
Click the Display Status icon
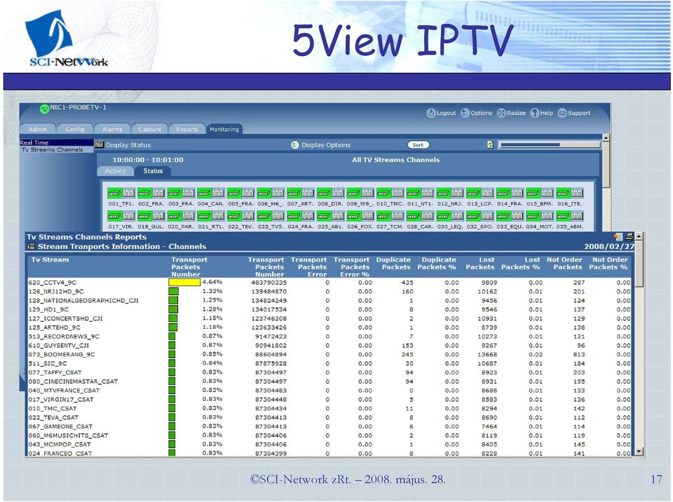99,144
